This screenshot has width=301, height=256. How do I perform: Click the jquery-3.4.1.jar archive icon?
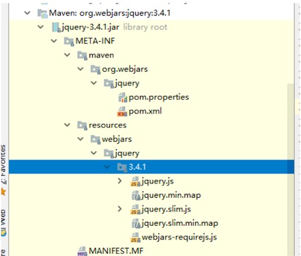[56, 27]
